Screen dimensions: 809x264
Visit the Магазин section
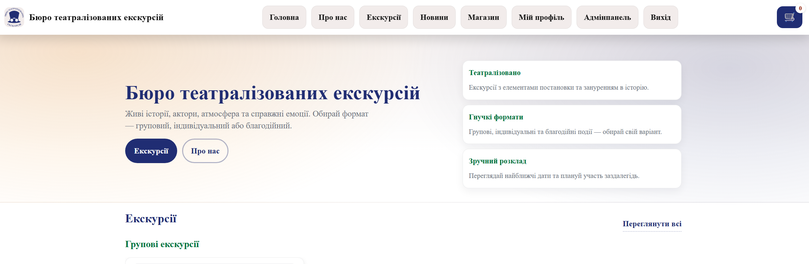pyautogui.click(x=483, y=17)
